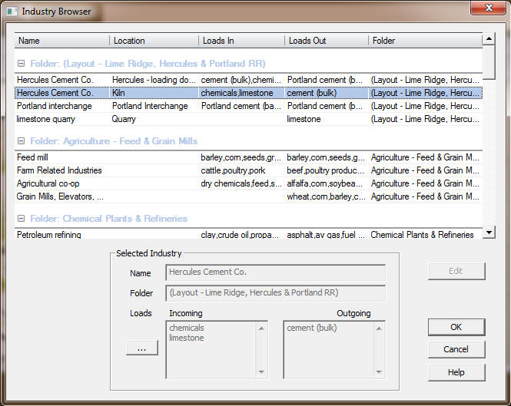Click the Folder field of selected industry
511x406 pixels.
[276, 292]
